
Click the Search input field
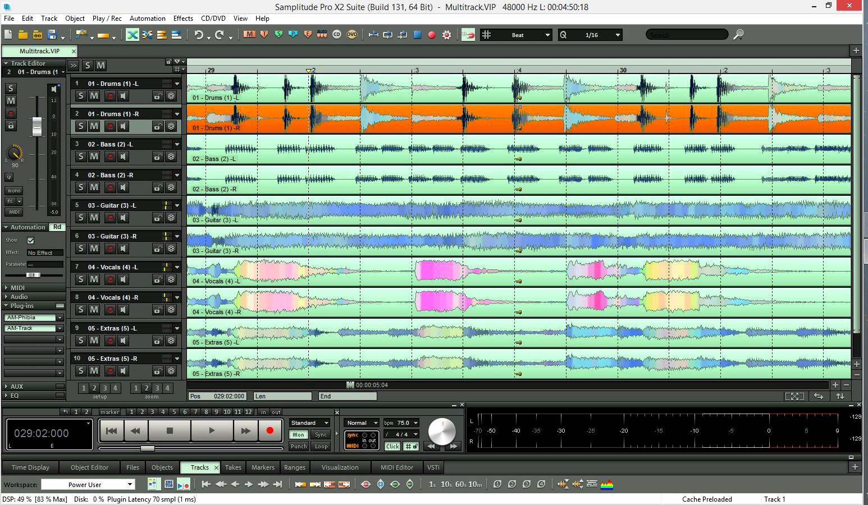pos(687,35)
